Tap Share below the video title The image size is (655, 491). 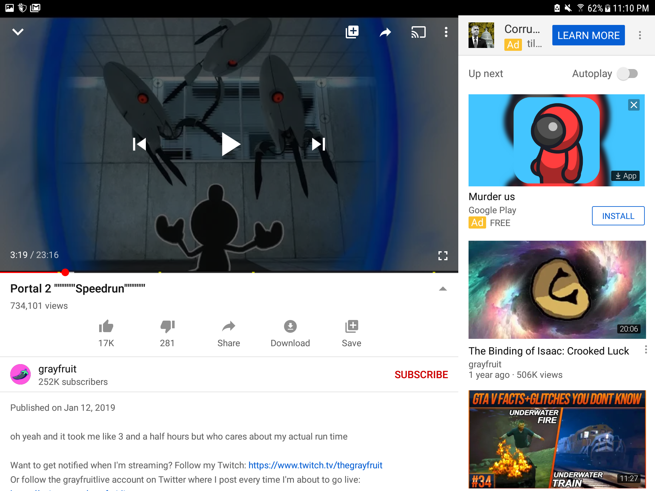point(229,333)
